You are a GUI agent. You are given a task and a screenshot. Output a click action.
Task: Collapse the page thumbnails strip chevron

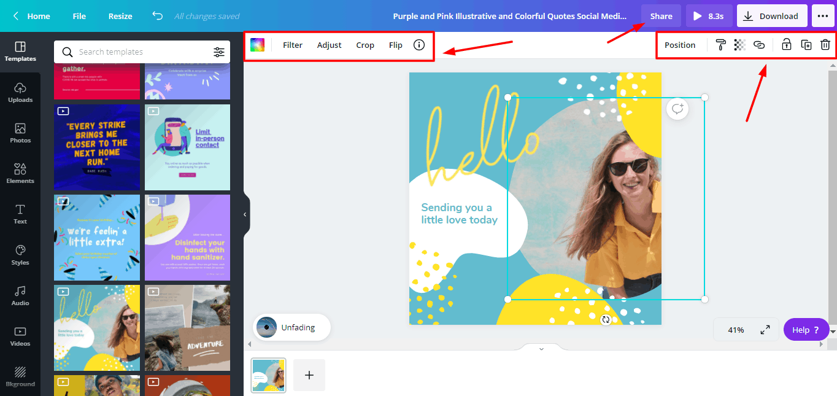coord(541,349)
